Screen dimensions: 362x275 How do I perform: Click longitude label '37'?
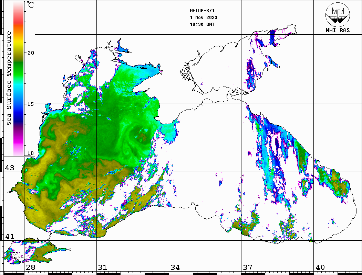click(x=248, y=267)
